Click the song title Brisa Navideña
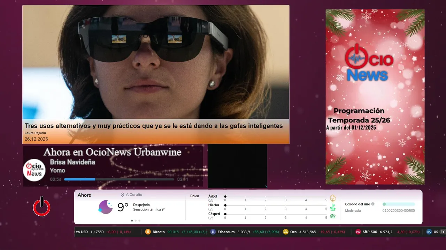The image size is (446, 250). coord(72,162)
